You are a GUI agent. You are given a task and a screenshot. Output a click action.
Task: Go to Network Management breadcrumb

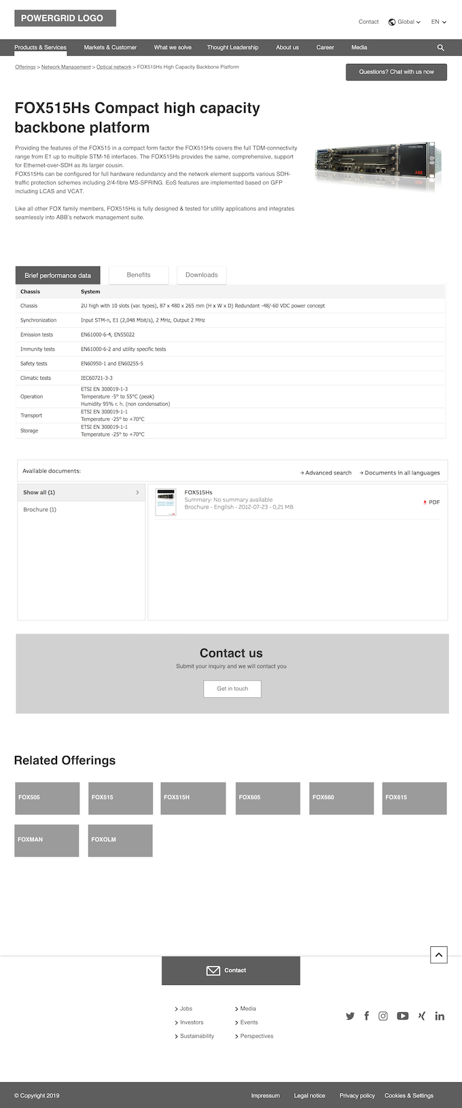coord(66,67)
